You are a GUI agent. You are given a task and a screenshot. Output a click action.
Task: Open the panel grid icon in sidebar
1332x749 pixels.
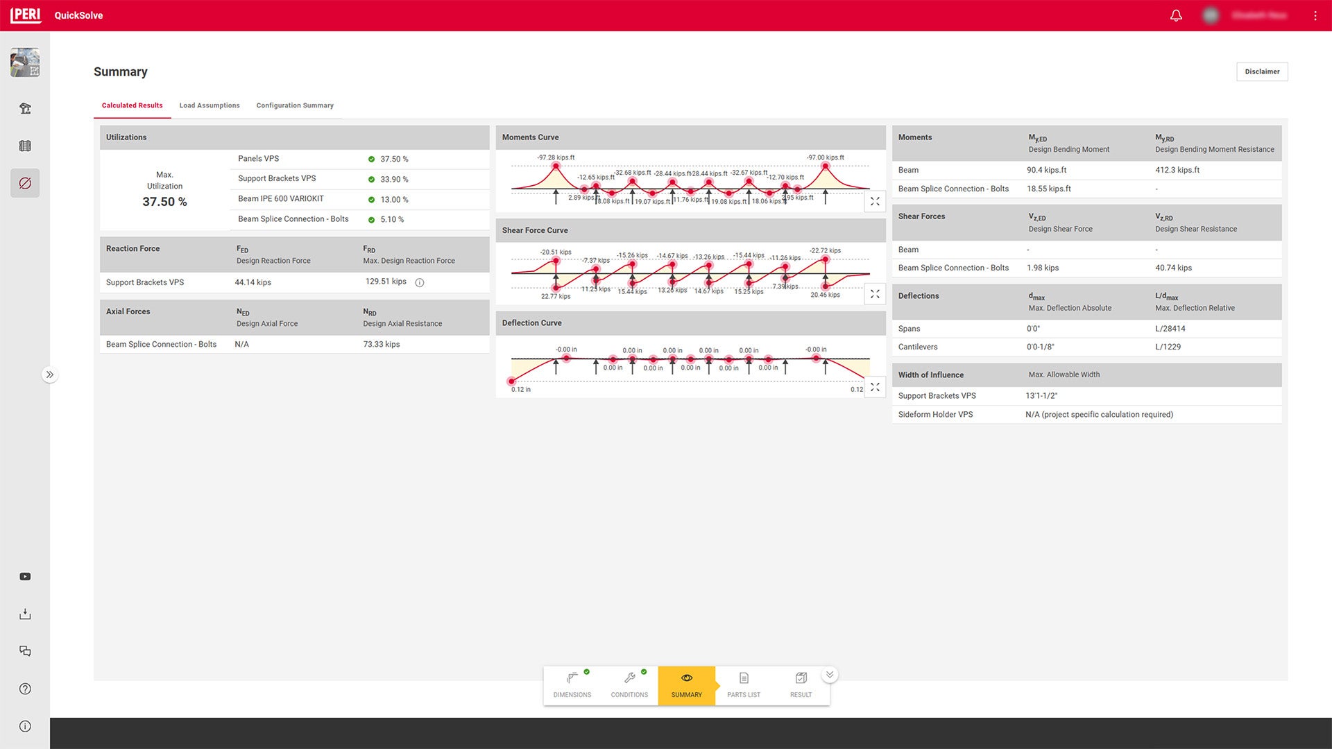click(25, 146)
